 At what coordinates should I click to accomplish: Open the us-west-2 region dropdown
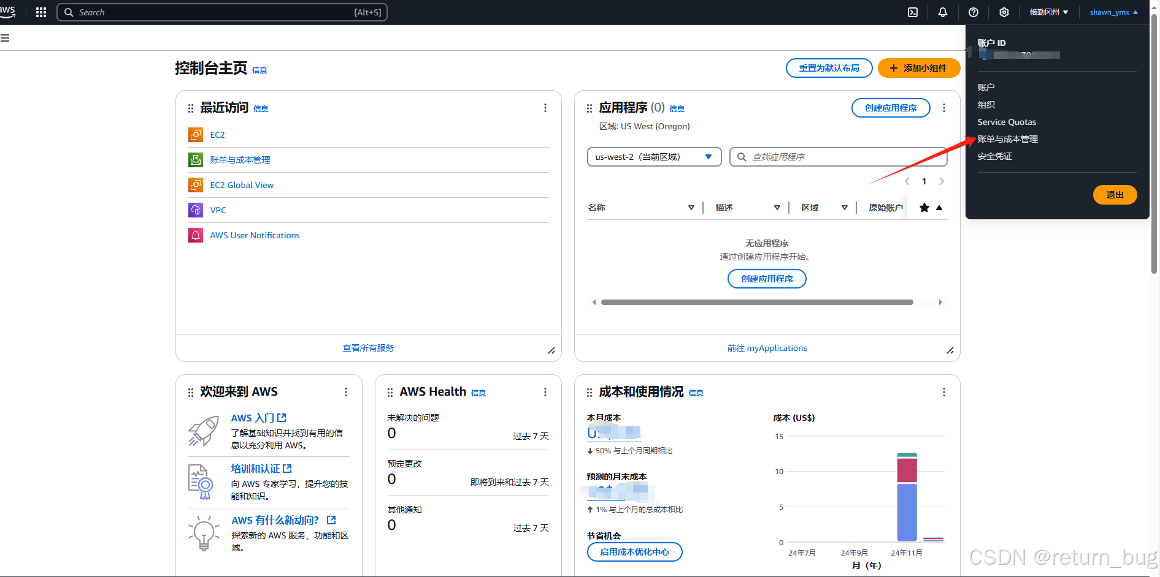(x=654, y=157)
